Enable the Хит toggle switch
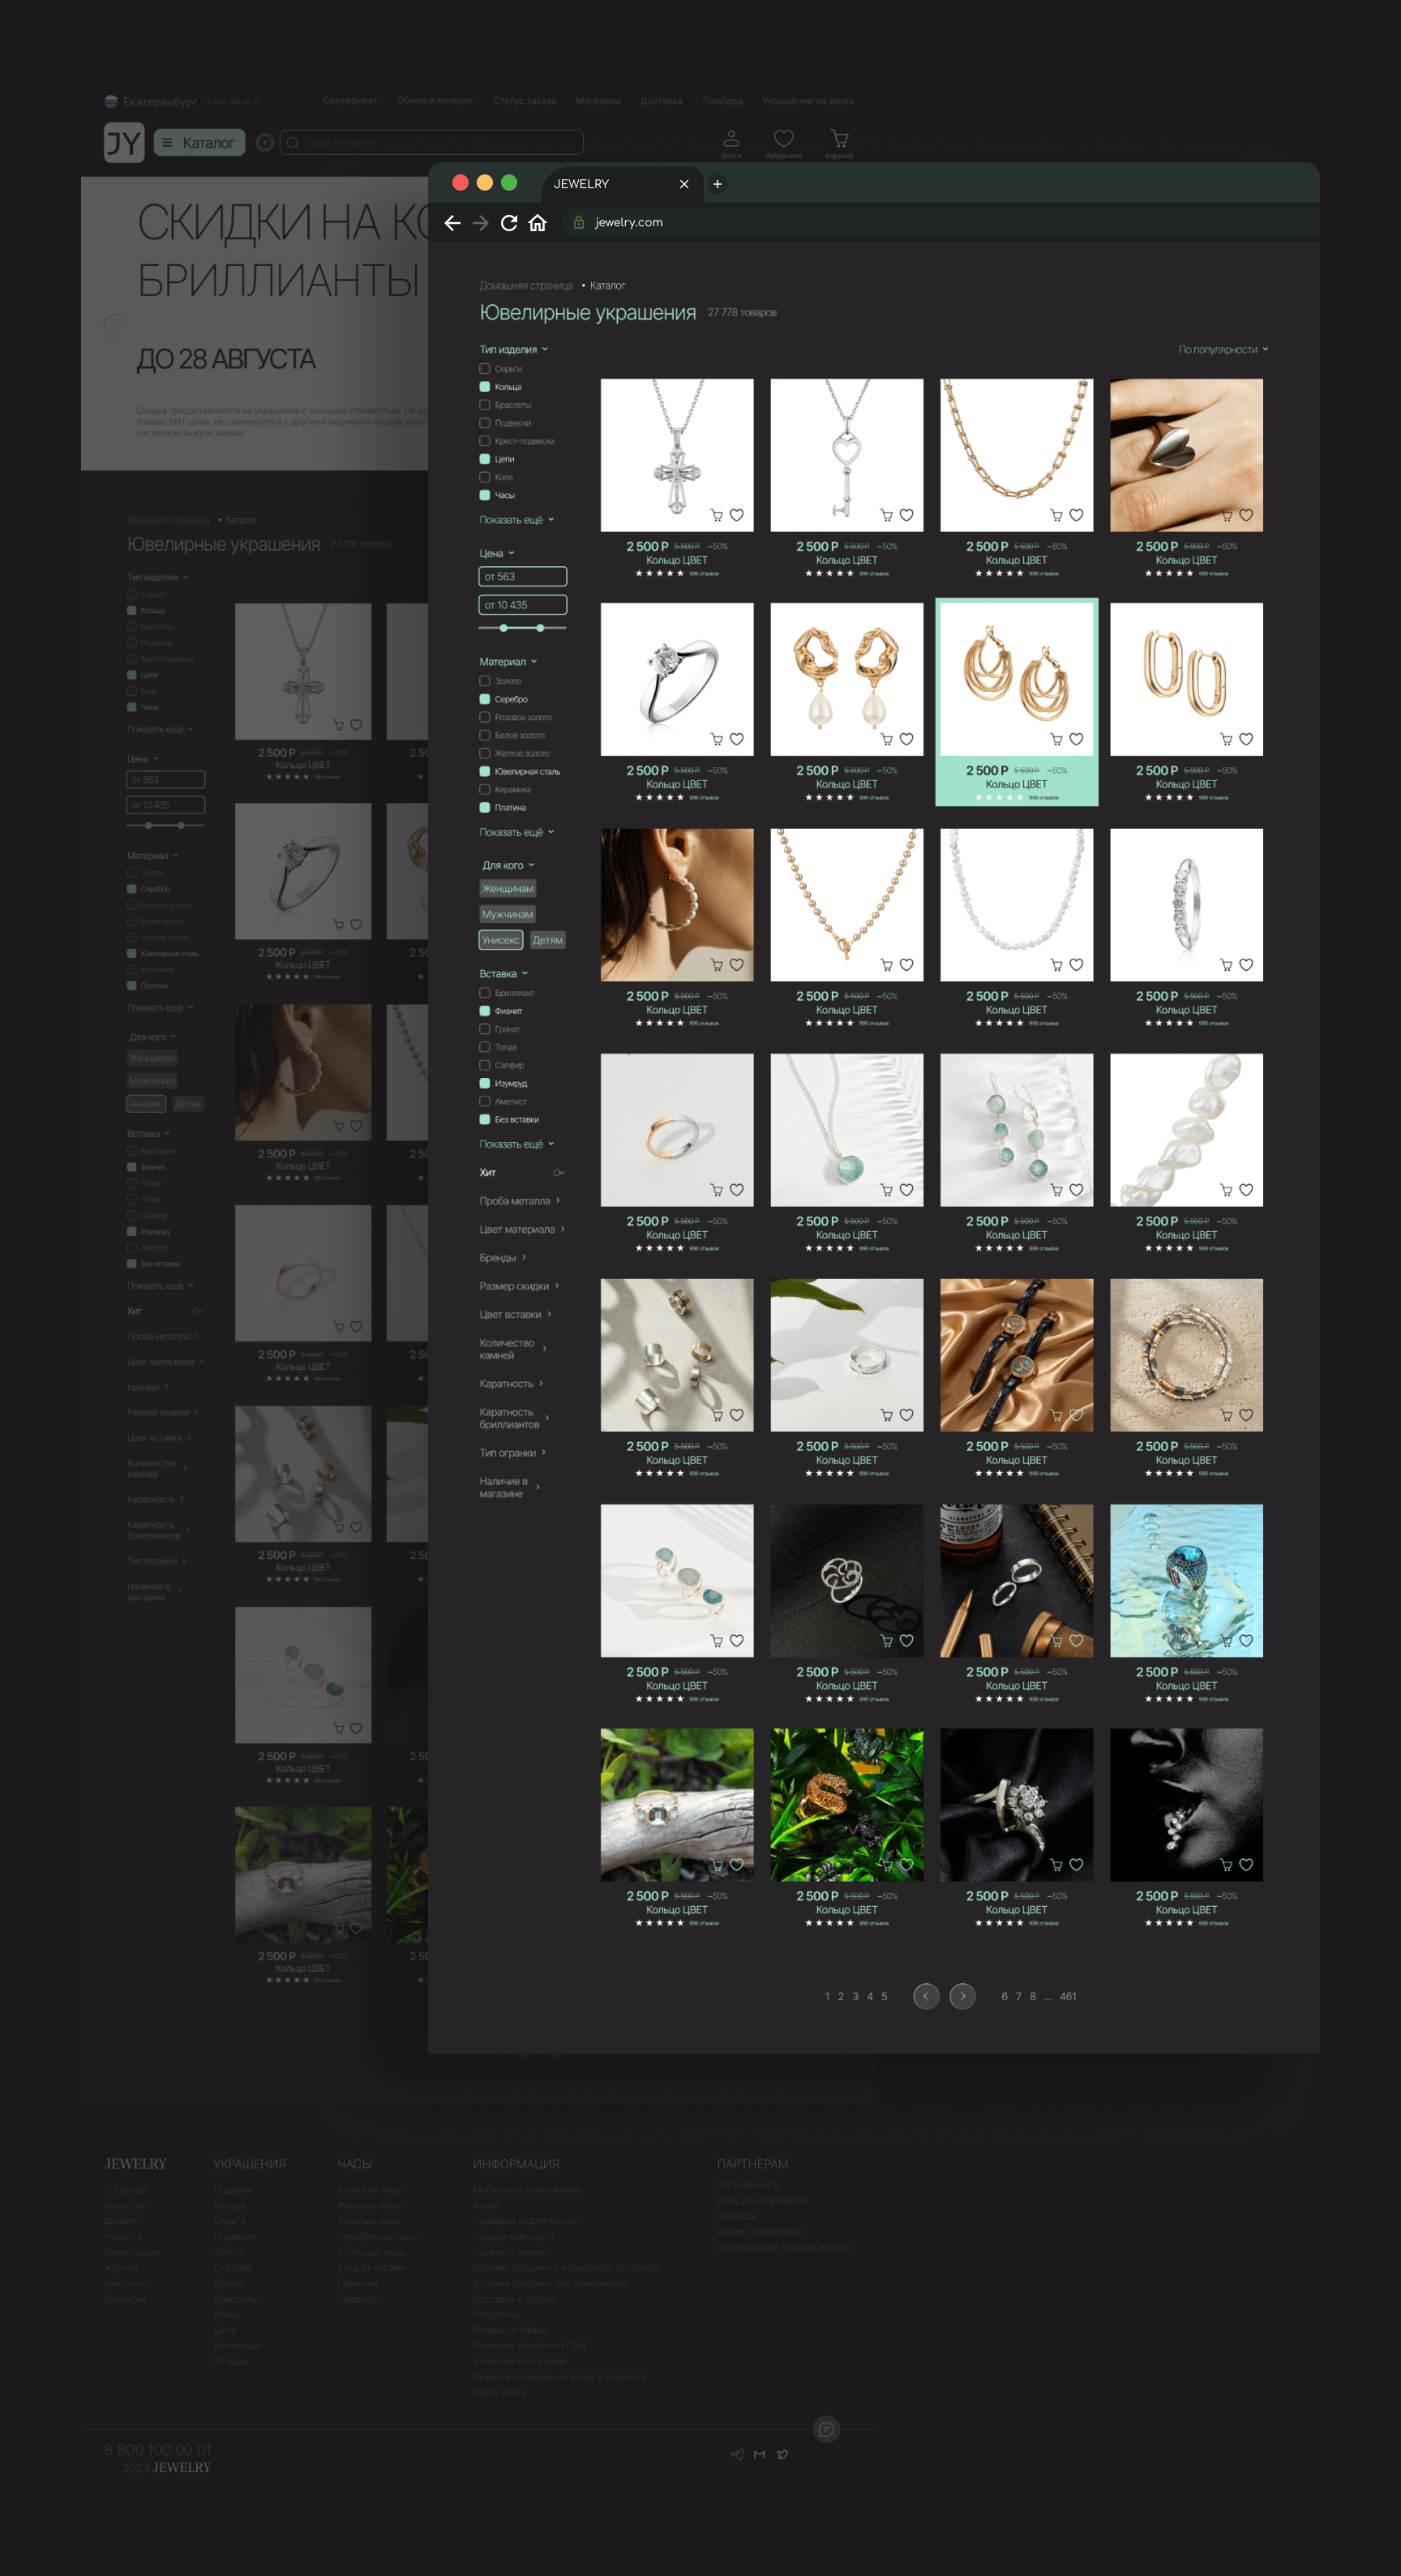This screenshot has height=2576, width=1401. pos(559,1173)
